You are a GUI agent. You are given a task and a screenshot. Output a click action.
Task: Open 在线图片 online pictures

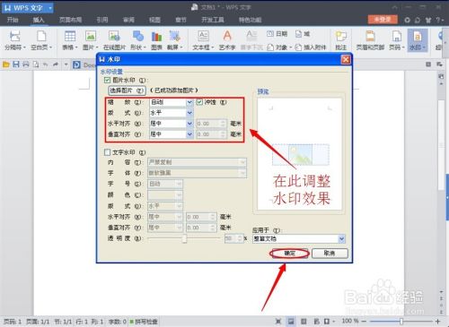(x=114, y=39)
